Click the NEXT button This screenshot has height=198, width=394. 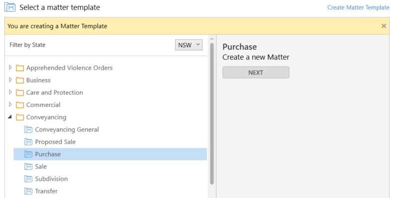coord(256,72)
